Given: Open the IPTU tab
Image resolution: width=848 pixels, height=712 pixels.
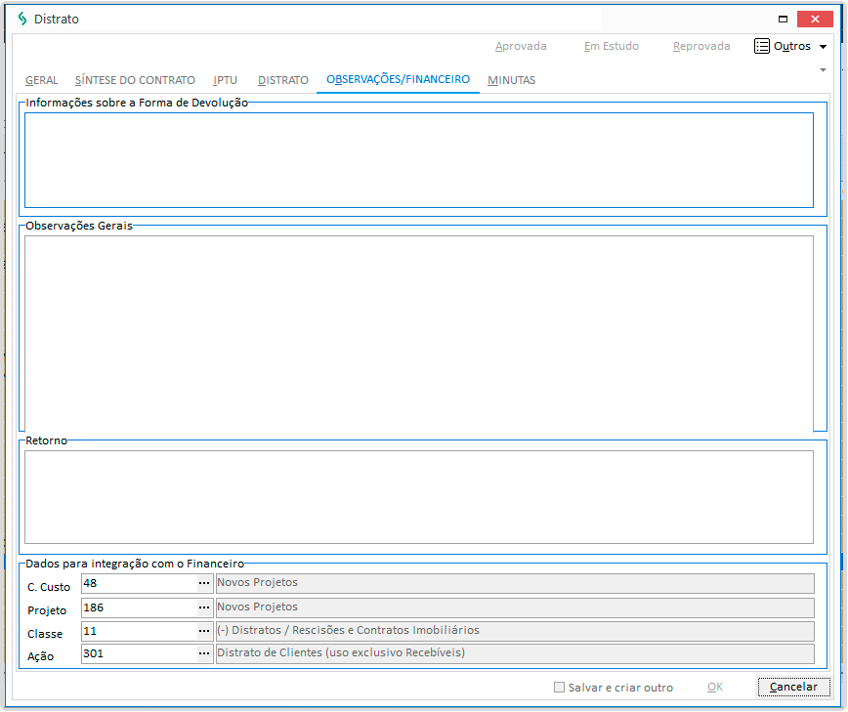Looking at the screenshot, I should click(225, 80).
